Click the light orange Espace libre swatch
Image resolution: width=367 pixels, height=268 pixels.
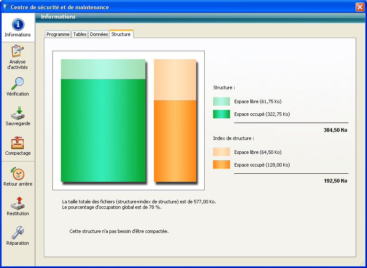click(222, 152)
